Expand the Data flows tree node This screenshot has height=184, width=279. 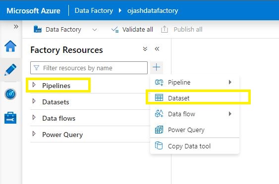tap(34, 118)
